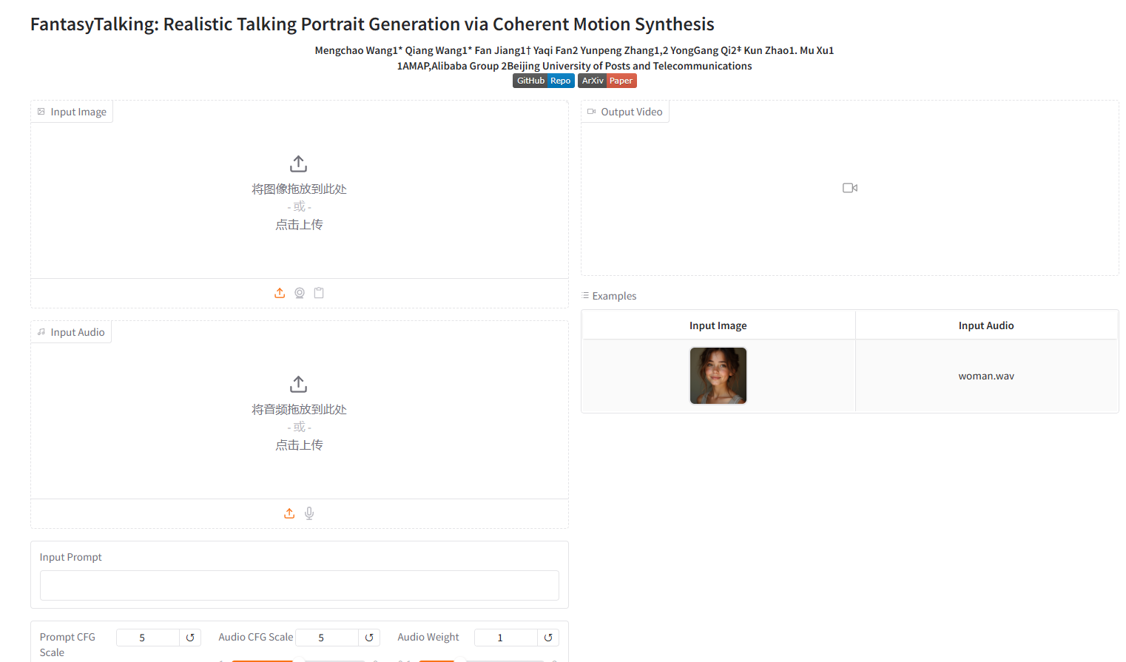The width and height of the screenshot is (1126, 662).
Task: Click the Output Video placeholder area
Action: click(x=849, y=188)
